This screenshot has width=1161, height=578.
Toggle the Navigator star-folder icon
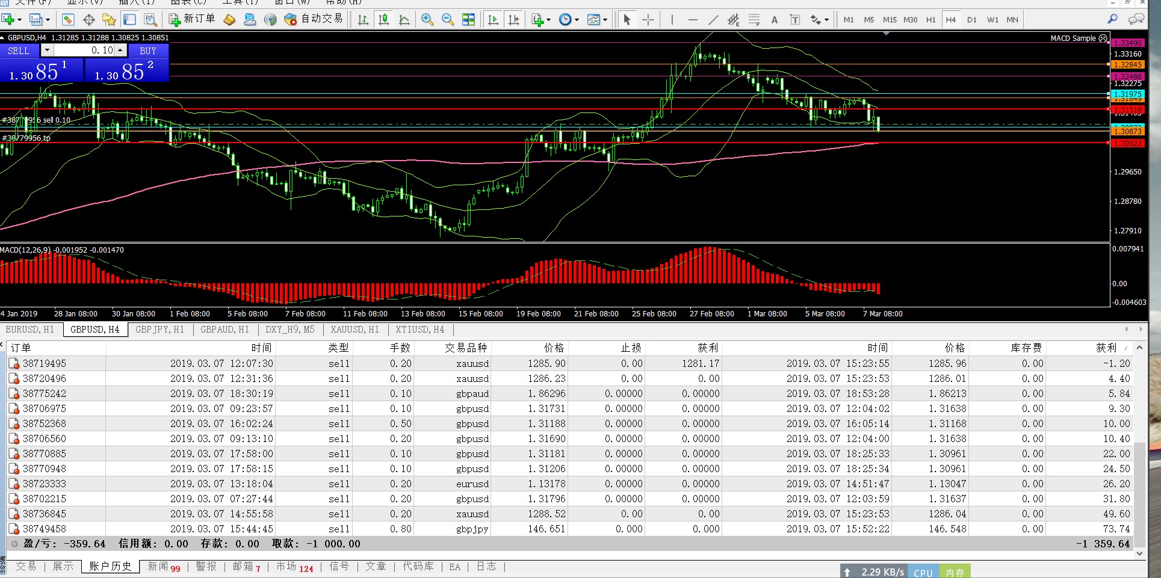pos(109,19)
